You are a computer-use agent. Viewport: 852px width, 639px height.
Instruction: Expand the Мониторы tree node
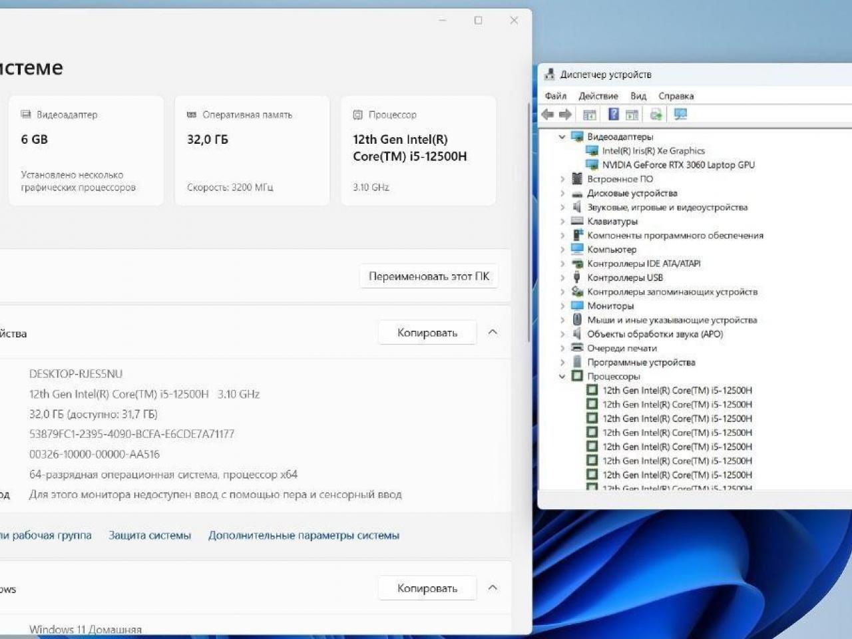pyautogui.click(x=562, y=306)
